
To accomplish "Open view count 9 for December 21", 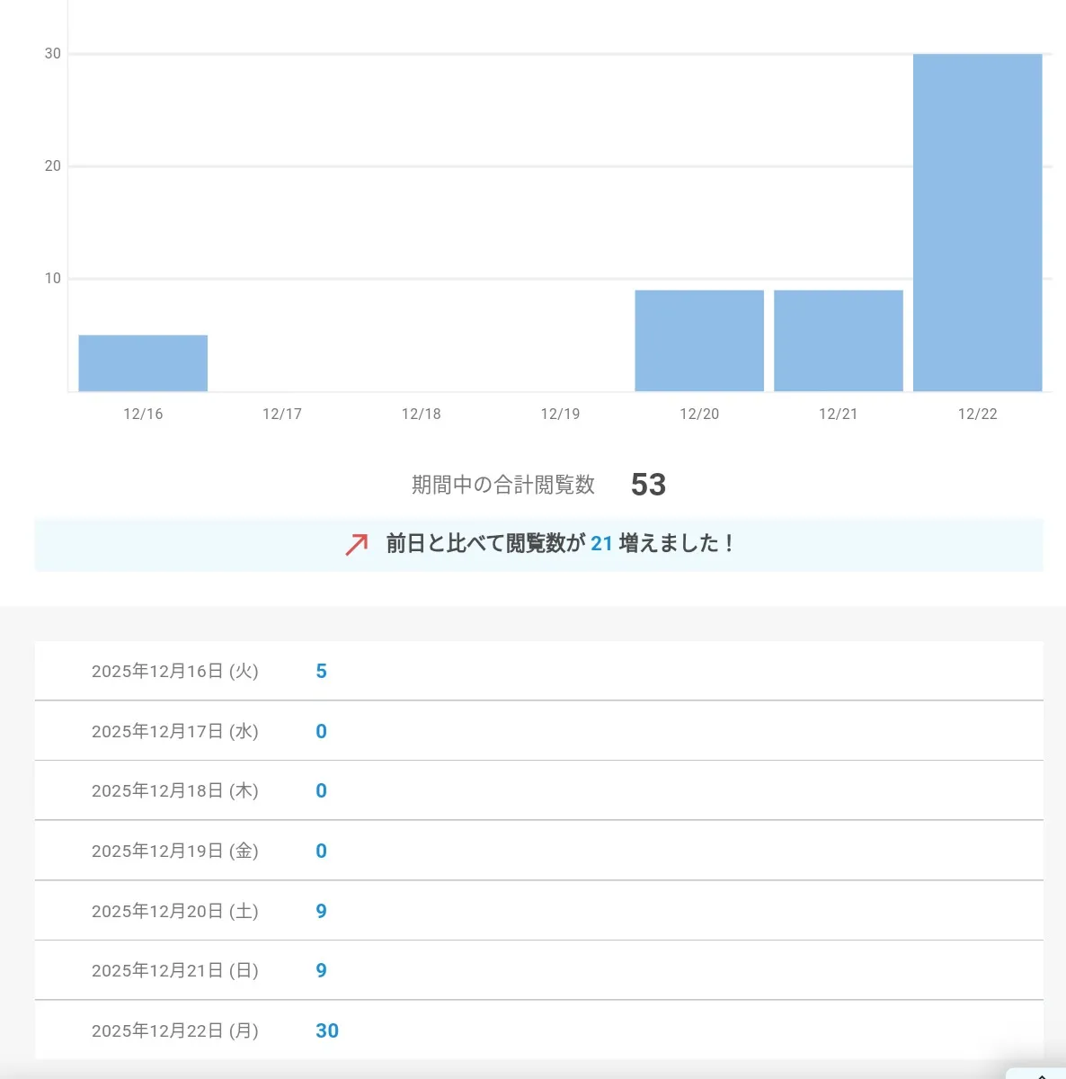I will click(x=321, y=971).
